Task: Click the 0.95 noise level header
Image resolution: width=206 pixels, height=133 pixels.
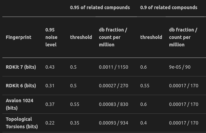Action: pyautogui.click(x=52, y=37)
